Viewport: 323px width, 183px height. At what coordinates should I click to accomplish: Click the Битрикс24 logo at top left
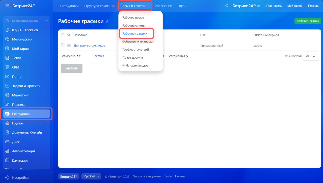point(24,6)
